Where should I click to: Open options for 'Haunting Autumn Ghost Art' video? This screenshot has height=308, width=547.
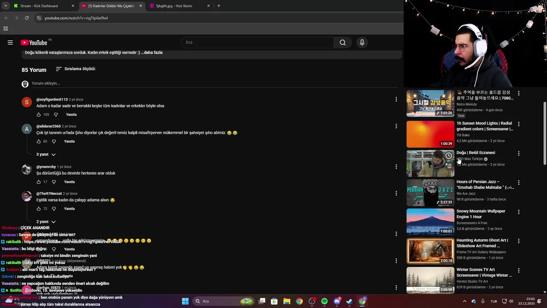click(519, 241)
